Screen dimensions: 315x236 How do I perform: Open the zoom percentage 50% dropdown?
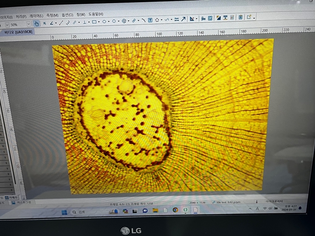point(29,24)
